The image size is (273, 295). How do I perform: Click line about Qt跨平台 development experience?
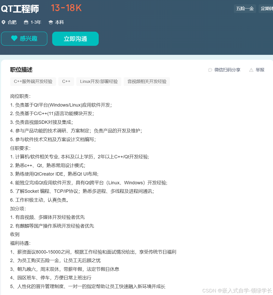(89, 183)
